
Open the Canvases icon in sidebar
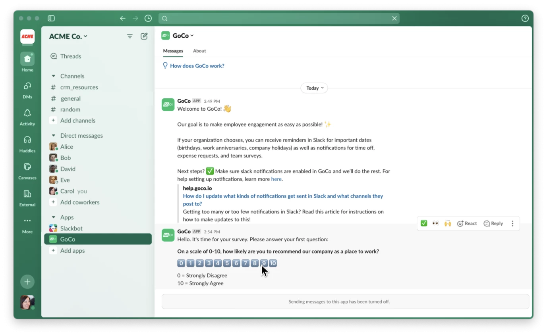(x=27, y=167)
